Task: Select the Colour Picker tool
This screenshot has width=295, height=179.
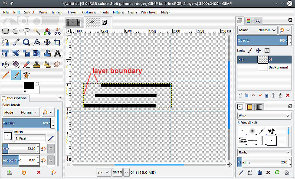Action: point(16,42)
